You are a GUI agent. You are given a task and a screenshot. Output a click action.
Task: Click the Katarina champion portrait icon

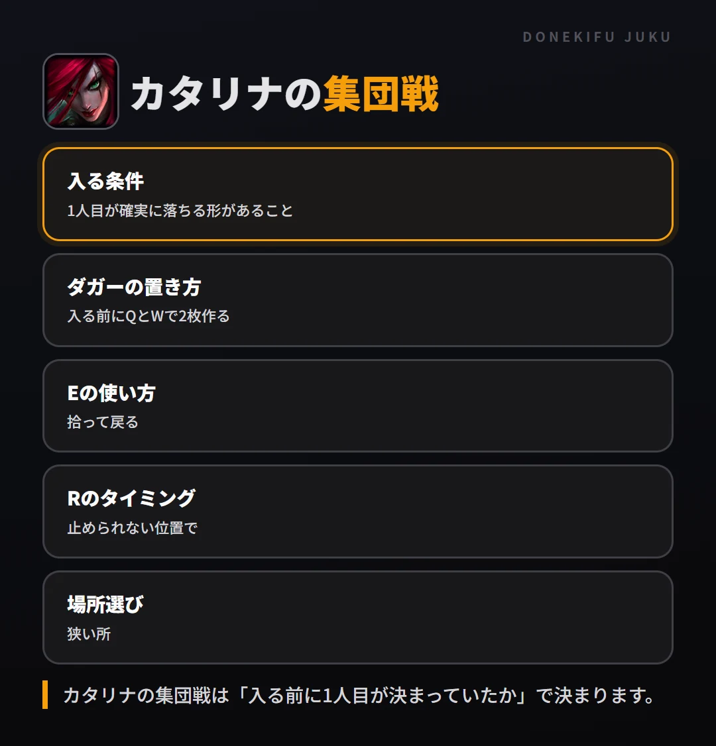(81, 91)
